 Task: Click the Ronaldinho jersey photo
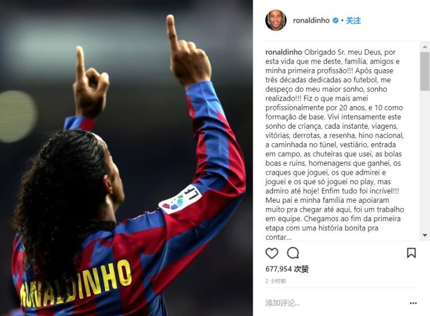[127, 158]
